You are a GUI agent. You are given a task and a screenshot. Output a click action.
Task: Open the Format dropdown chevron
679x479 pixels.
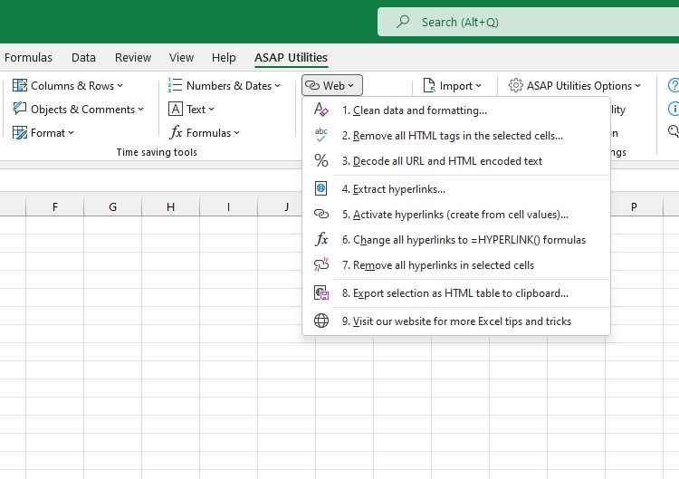pyautogui.click(x=71, y=133)
